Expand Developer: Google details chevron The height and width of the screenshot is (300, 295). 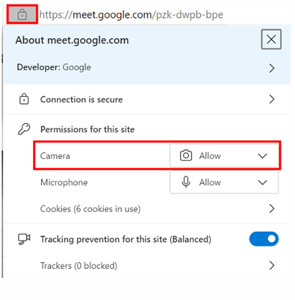pyautogui.click(x=272, y=68)
